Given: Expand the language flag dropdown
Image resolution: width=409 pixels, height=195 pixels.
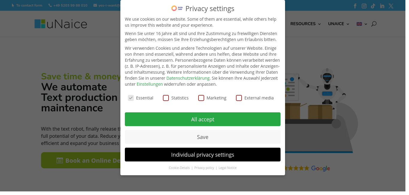Looking at the screenshot, I should tap(362, 24).
